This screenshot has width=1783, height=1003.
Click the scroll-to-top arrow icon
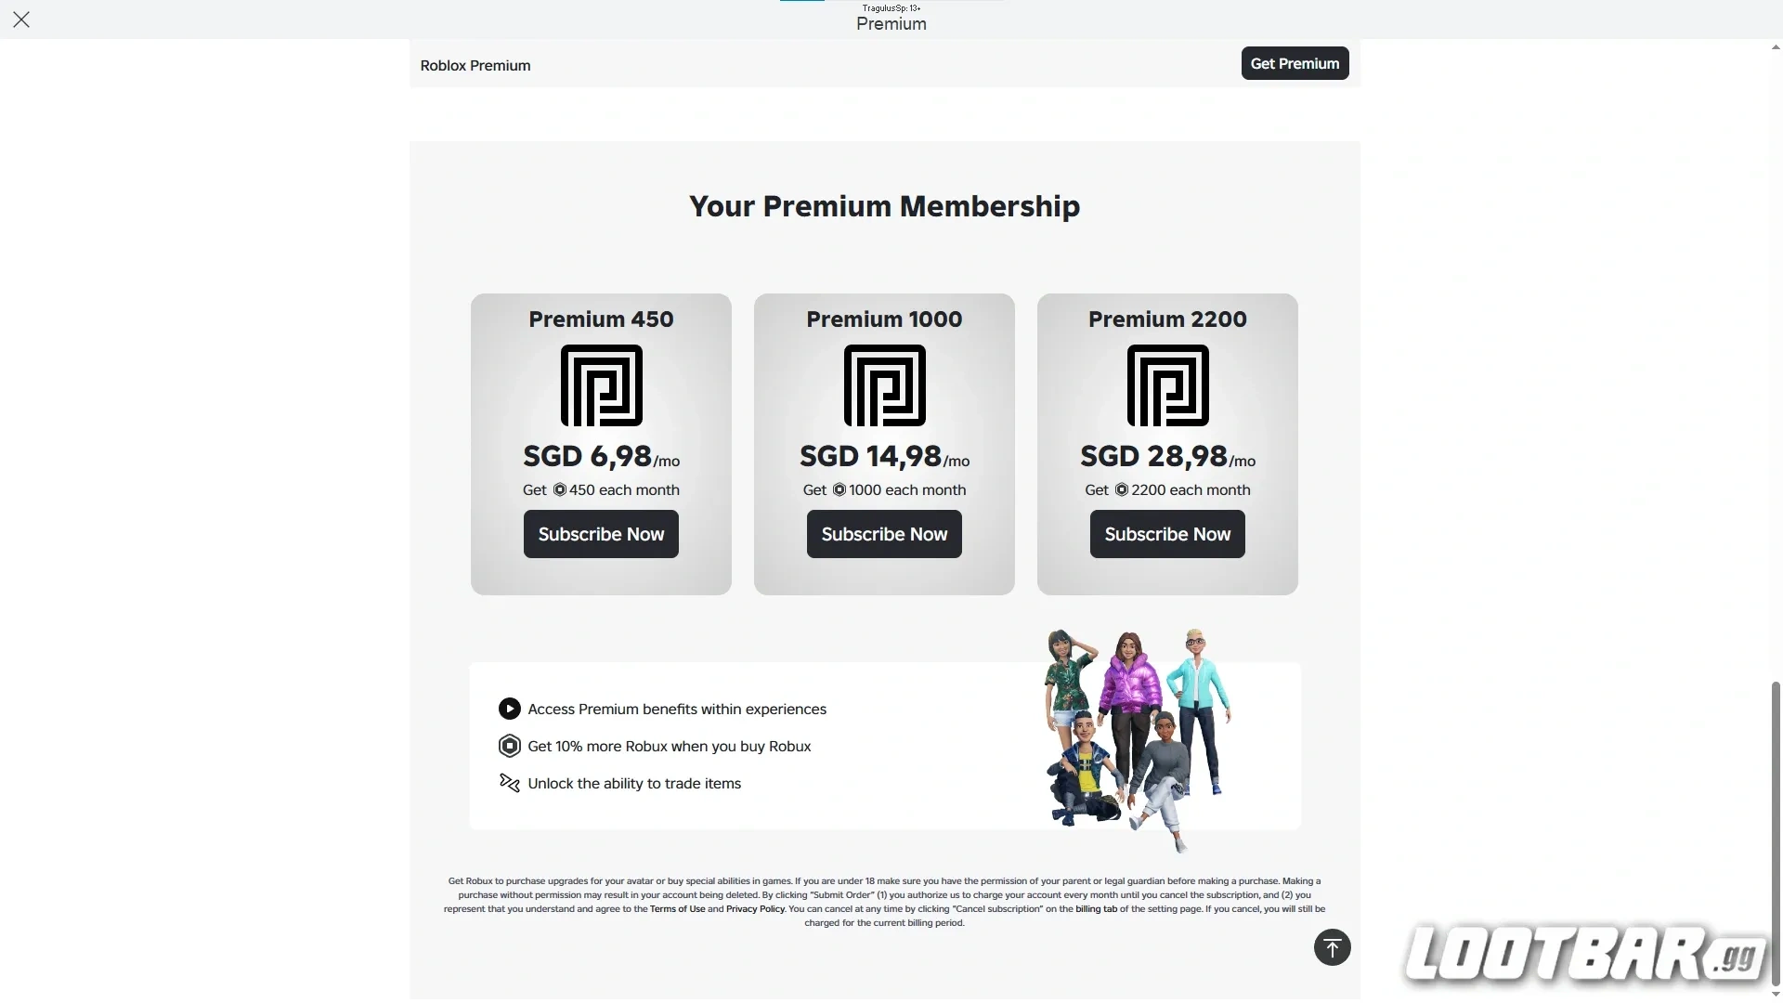pos(1332,946)
